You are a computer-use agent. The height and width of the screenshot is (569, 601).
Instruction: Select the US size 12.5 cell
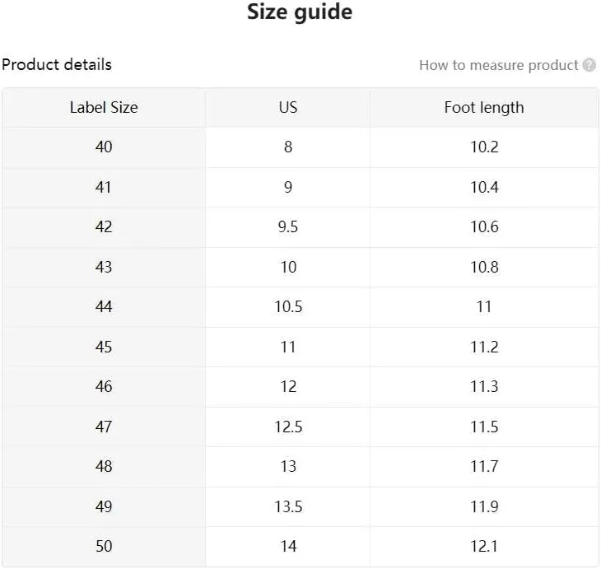[x=288, y=427]
